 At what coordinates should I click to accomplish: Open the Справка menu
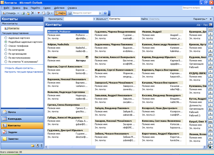72,8
